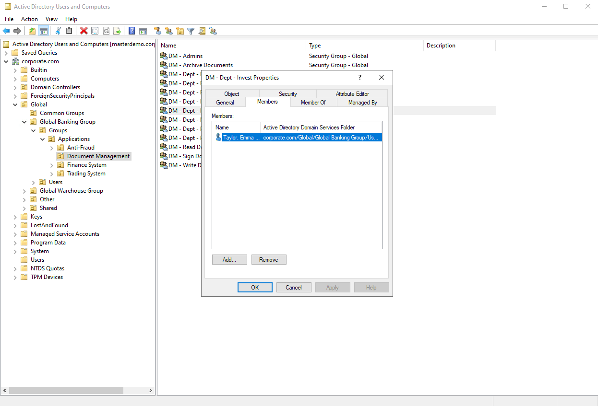The height and width of the screenshot is (406, 598).
Task: Click the ? help button in dialog title bar
Action: click(x=360, y=77)
